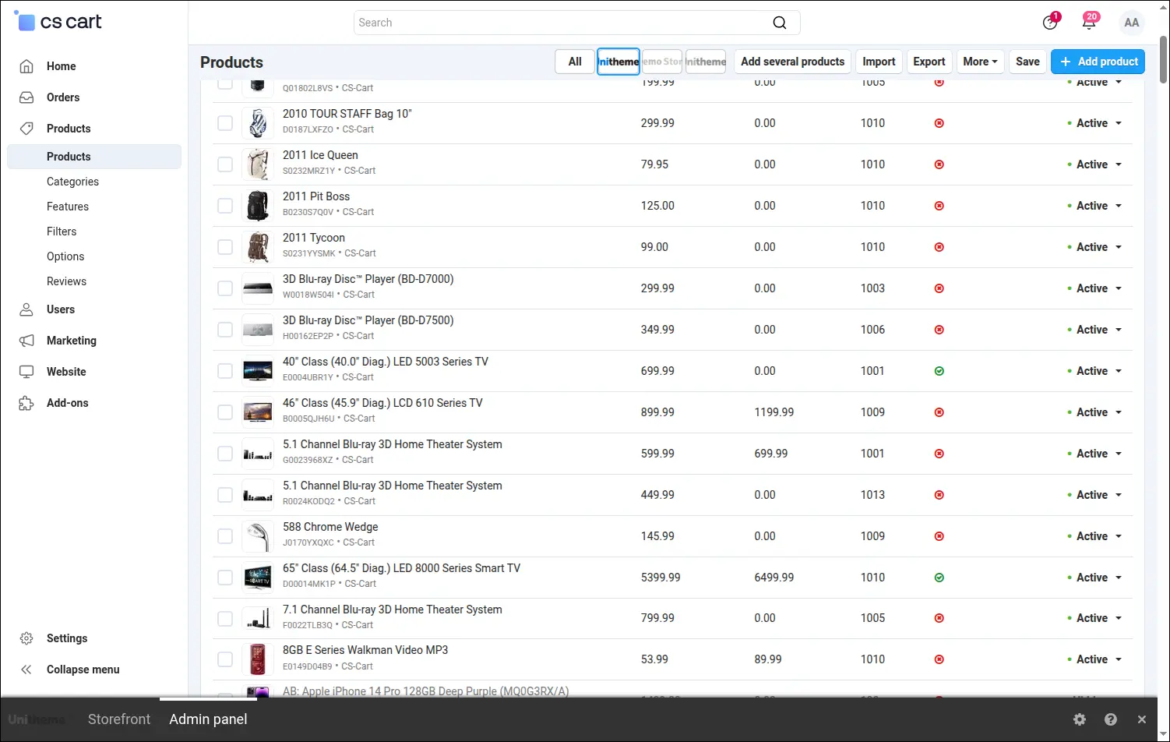Open the notifications bell
The width and height of the screenshot is (1170, 742).
click(1089, 22)
